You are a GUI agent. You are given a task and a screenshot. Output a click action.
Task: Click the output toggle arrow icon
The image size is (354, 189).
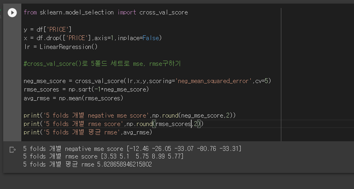tap(12, 150)
